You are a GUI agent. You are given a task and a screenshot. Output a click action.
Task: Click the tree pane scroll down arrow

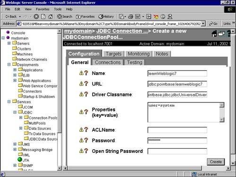59,168
